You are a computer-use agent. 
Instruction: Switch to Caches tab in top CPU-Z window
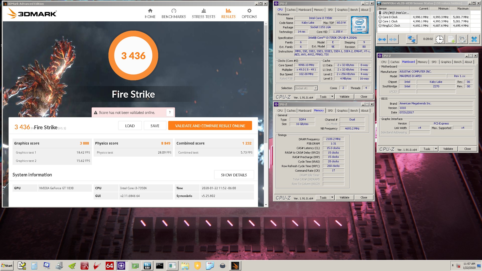pyautogui.click(x=291, y=10)
